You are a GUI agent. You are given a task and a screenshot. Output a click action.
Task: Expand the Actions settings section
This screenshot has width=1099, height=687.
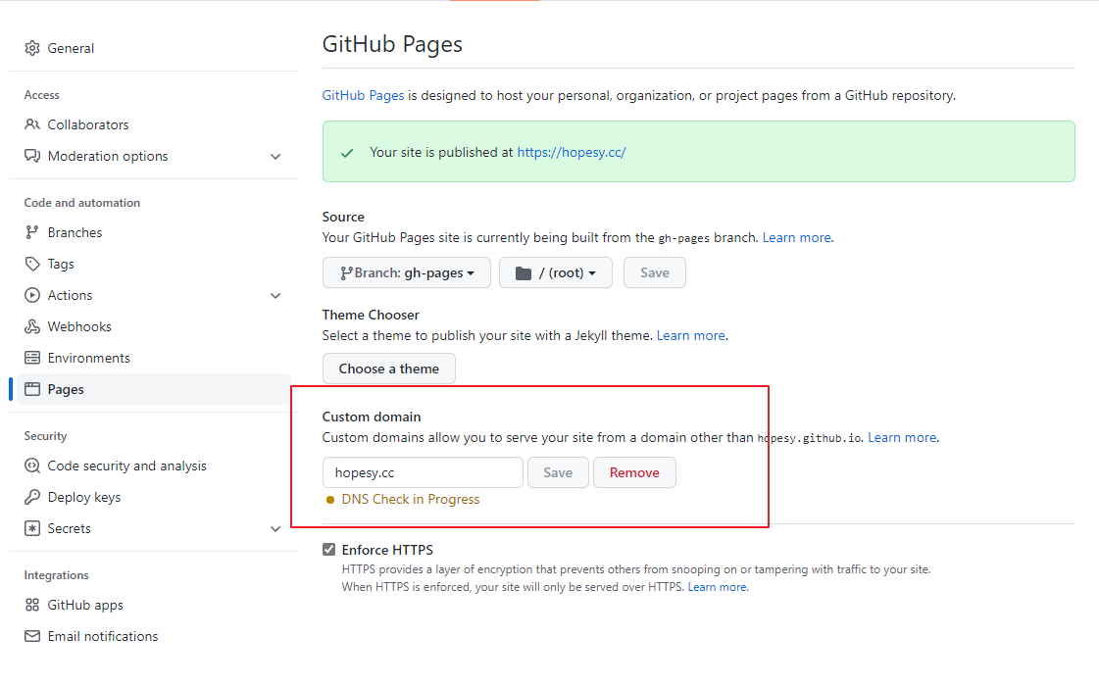pyautogui.click(x=275, y=295)
